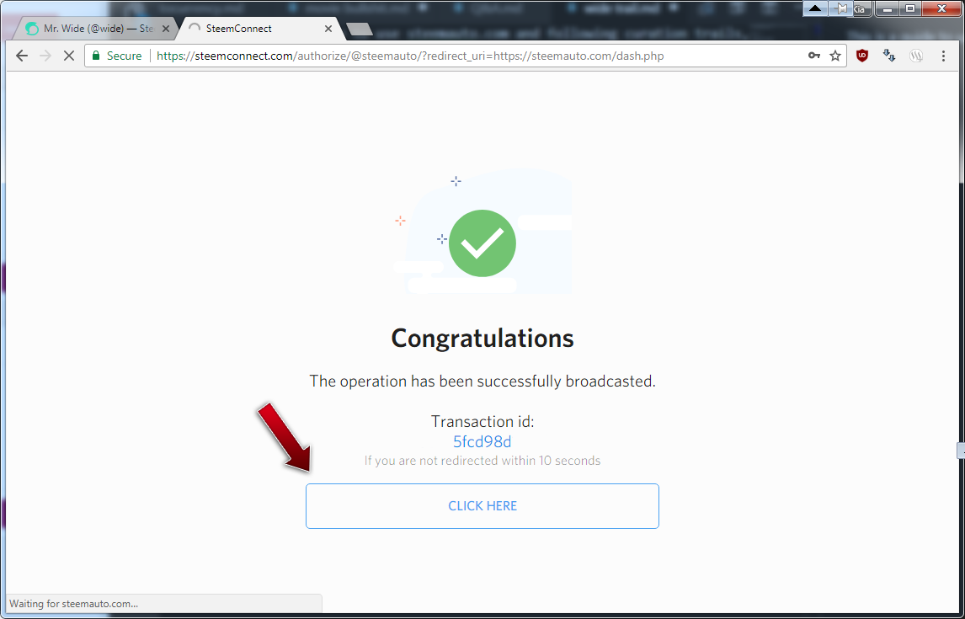Open the uBlock Origin extension icon
The image size is (965, 619).
click(x=862, y=56)
